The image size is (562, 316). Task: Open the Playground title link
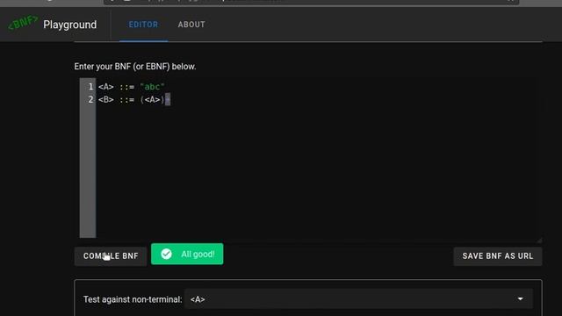pyautogui.click(x=70, y=25)
